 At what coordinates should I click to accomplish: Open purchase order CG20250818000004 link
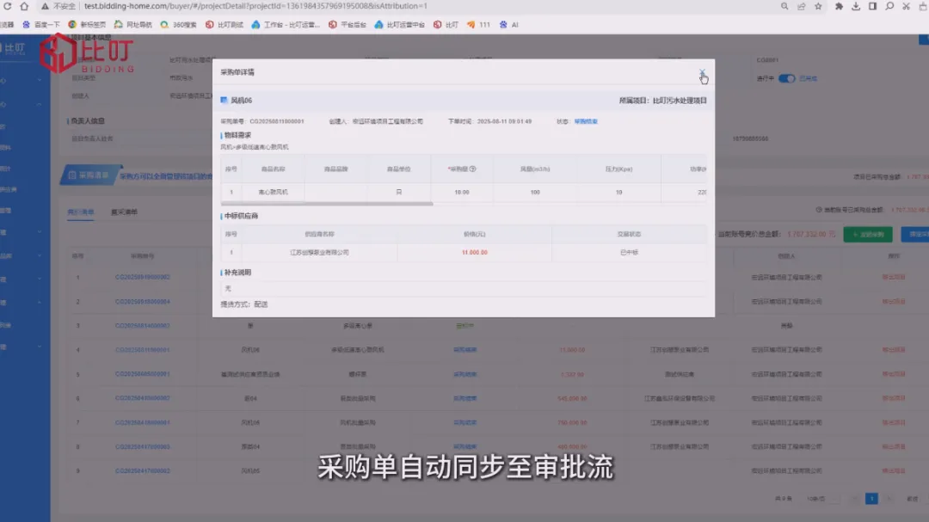pos(143,302)
